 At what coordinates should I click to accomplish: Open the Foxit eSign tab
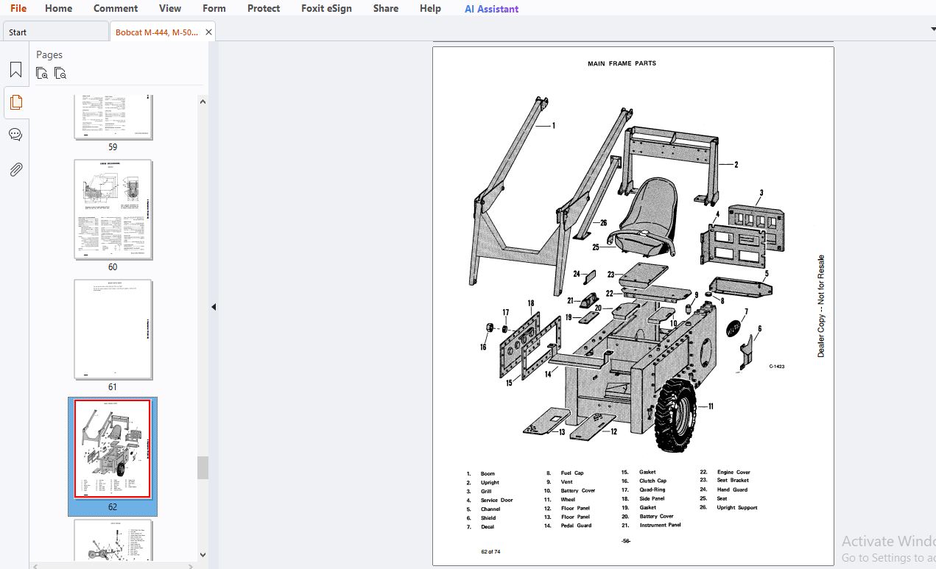(x=326, y=8)
